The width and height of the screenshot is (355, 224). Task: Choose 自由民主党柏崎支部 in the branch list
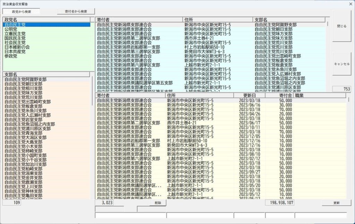pos(23,169)
